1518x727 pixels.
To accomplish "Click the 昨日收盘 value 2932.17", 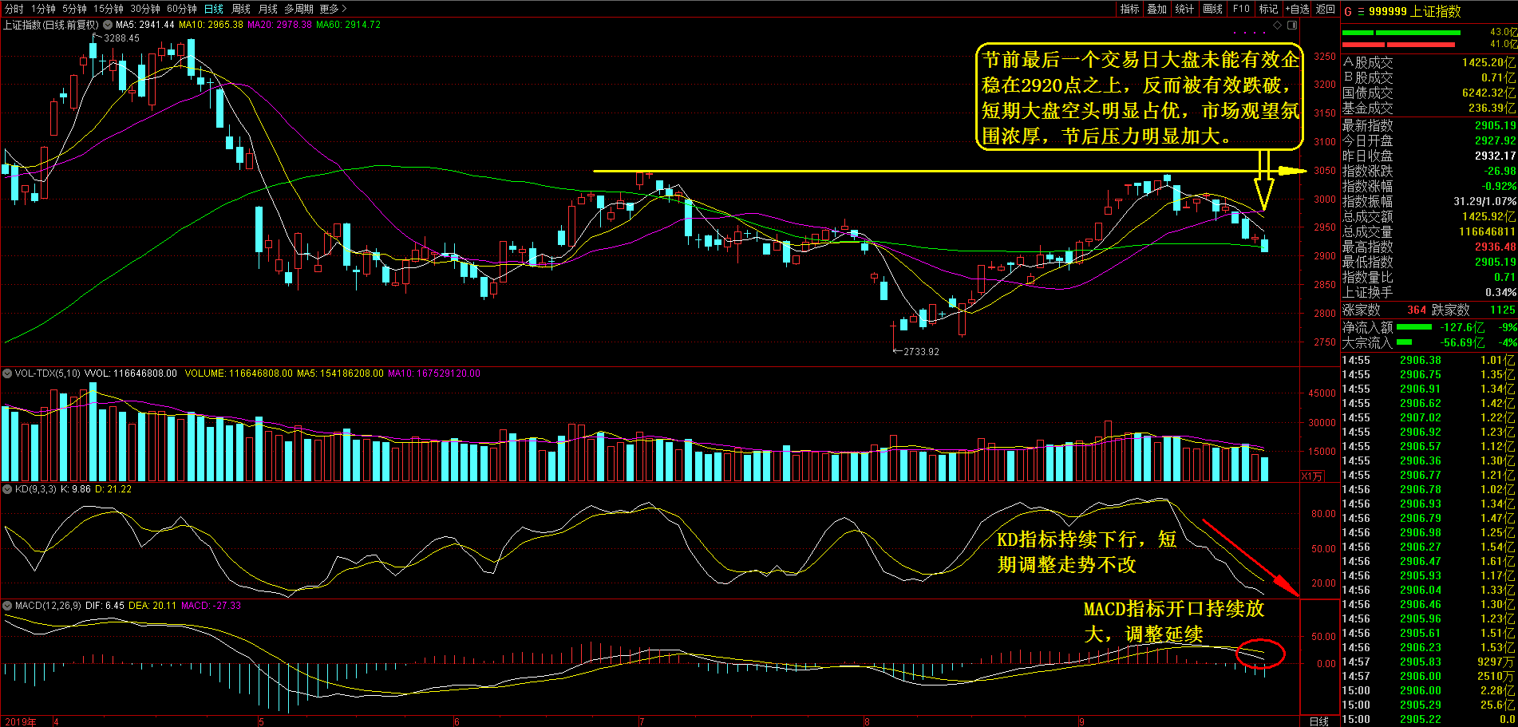I will pos(1495,156).
